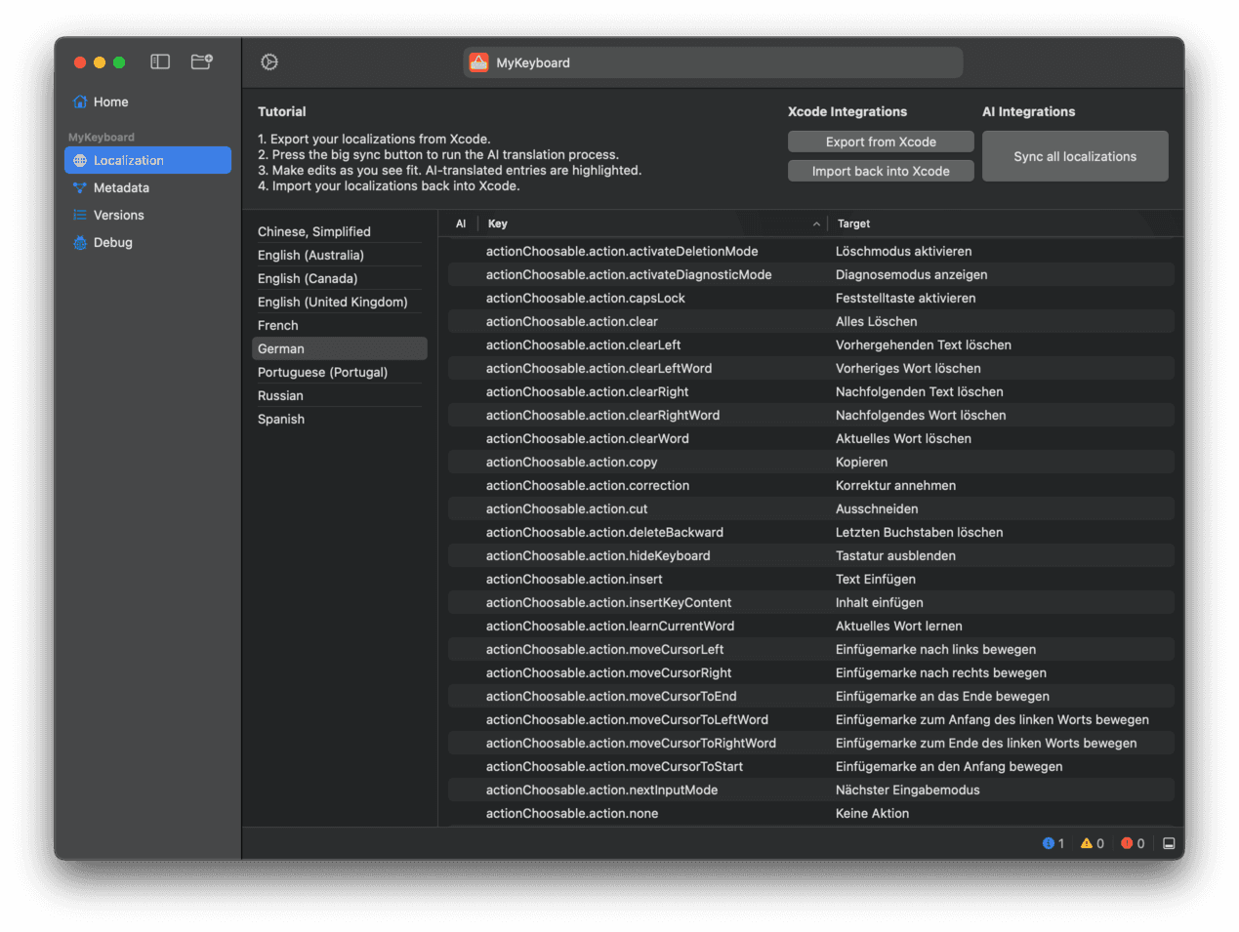This screenshot has width=1239, height=932.
Task: Select the nextInputMode key row
Action: (x=811, y=790)
